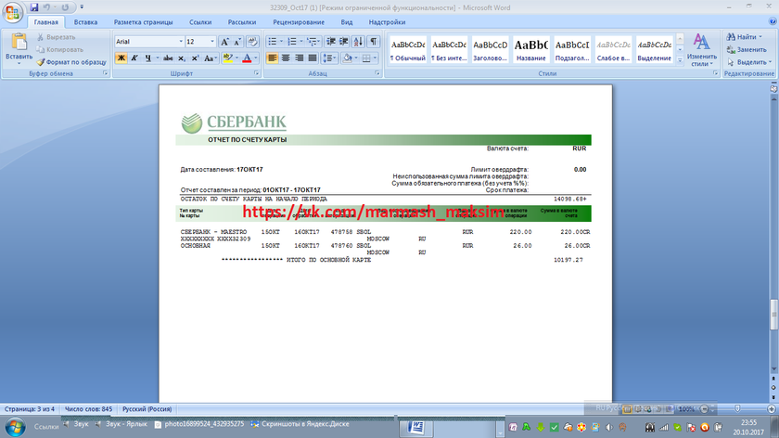The height and width of the screenshot is (438, 779).
Task: Toggle italic (К) formatting
Action: point(134,58)
